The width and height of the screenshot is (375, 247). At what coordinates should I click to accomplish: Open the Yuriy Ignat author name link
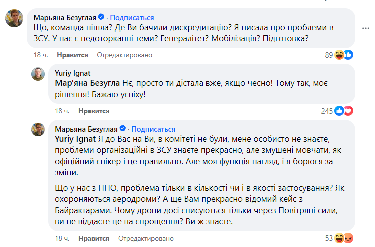[x=72, y=72]
